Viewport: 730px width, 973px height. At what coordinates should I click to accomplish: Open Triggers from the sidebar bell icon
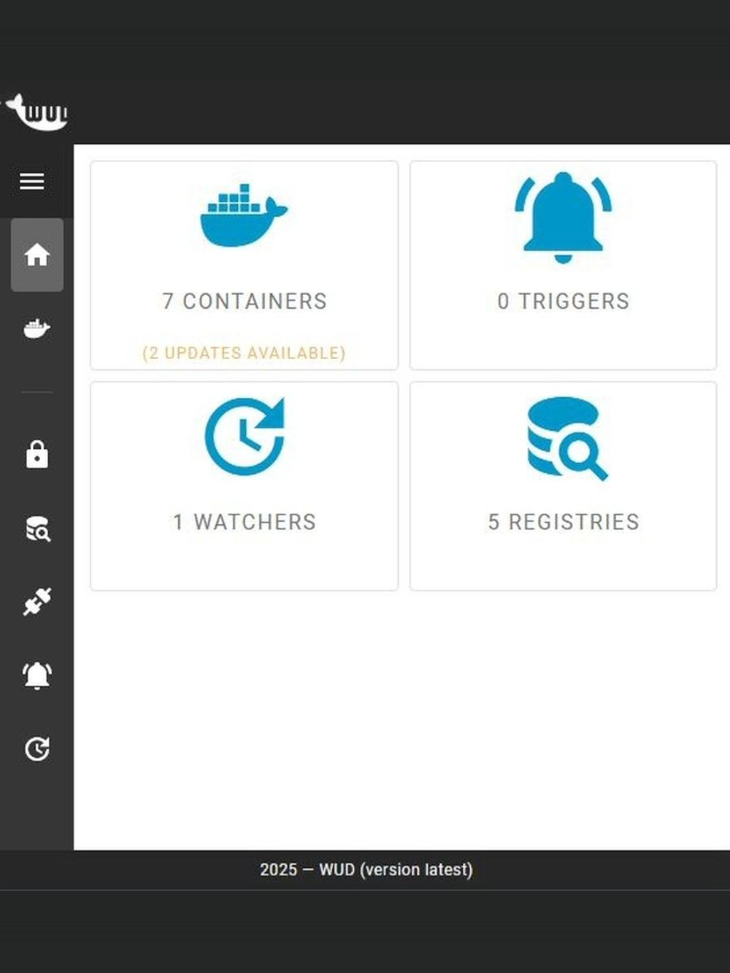pos(37,675)
